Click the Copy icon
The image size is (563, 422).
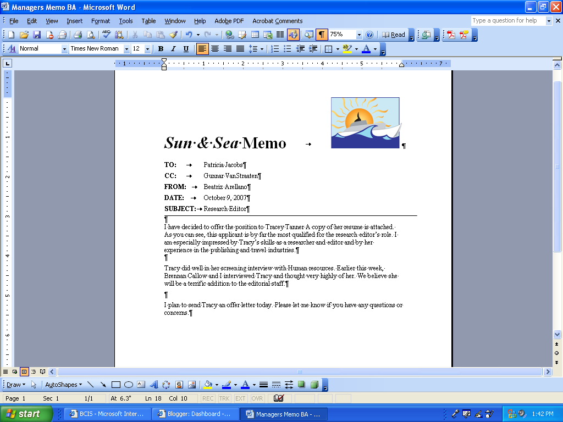point(147,35)
